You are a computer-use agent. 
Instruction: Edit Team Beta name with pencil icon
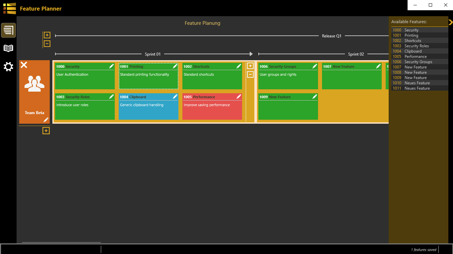(x=46, y=120)
